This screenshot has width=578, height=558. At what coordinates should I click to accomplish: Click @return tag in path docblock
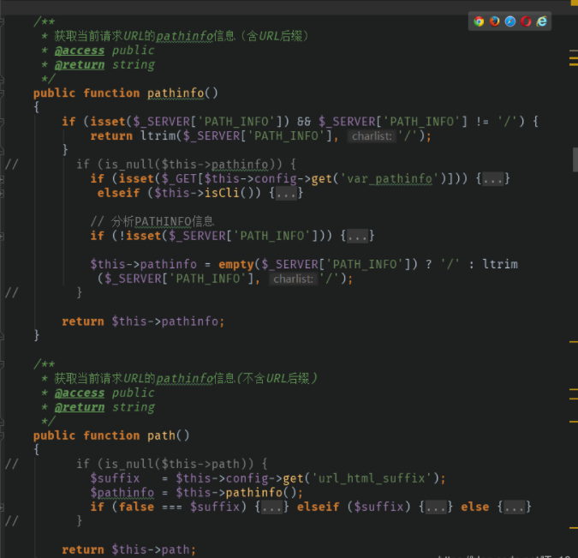pyautogui.click(x=80, y=407)
